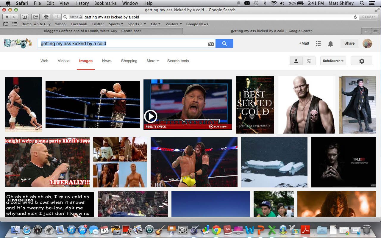
Task: Click the volume speaker menu bar icon
Action: point(282,3)
